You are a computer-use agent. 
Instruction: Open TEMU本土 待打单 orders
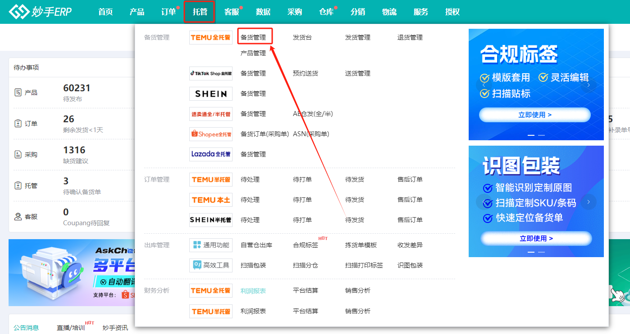(x=302, y=200)
